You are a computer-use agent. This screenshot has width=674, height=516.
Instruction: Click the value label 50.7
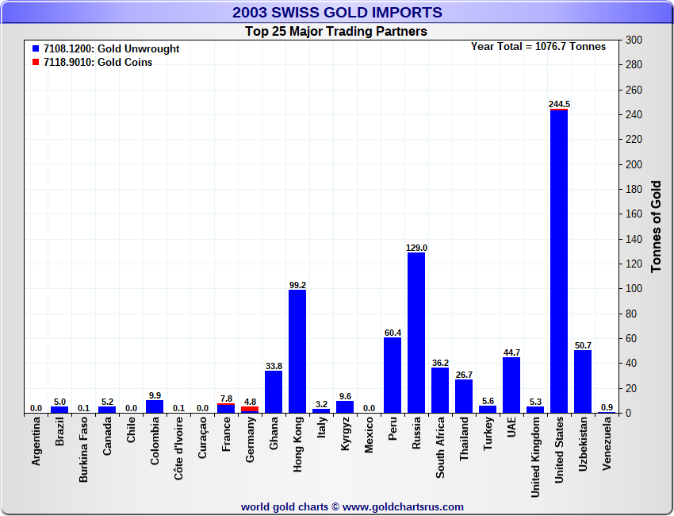(x=583, y=345)
